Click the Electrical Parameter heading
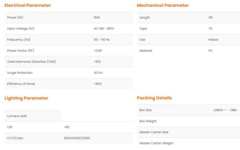Screen dimensions: 240x150 27,5
